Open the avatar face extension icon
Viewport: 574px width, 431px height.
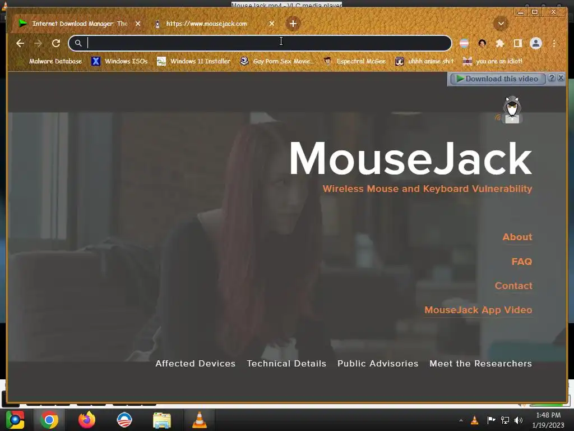[482, 43]
